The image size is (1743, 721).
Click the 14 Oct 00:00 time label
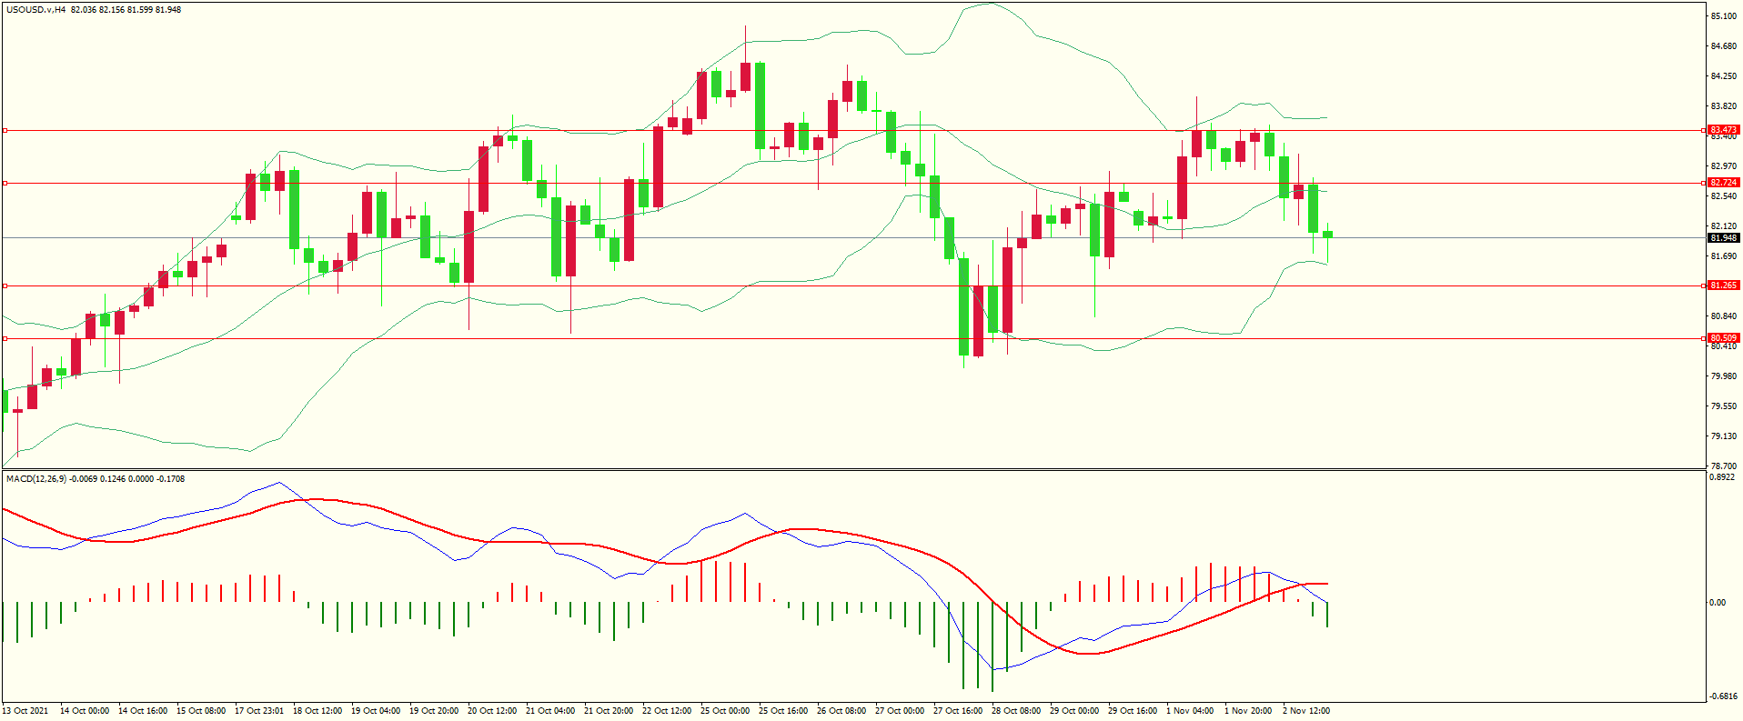point(85,711)
